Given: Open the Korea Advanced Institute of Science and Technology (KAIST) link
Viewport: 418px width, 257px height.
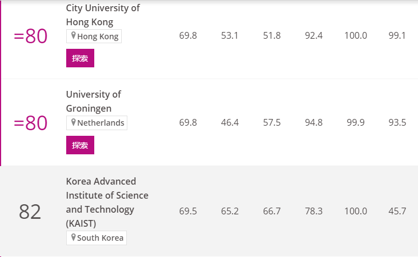Looking at the screenshot, I should click(107, 203).
